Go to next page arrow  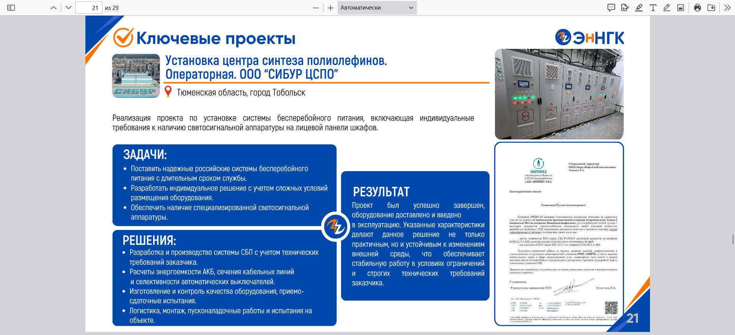point(69,8)
